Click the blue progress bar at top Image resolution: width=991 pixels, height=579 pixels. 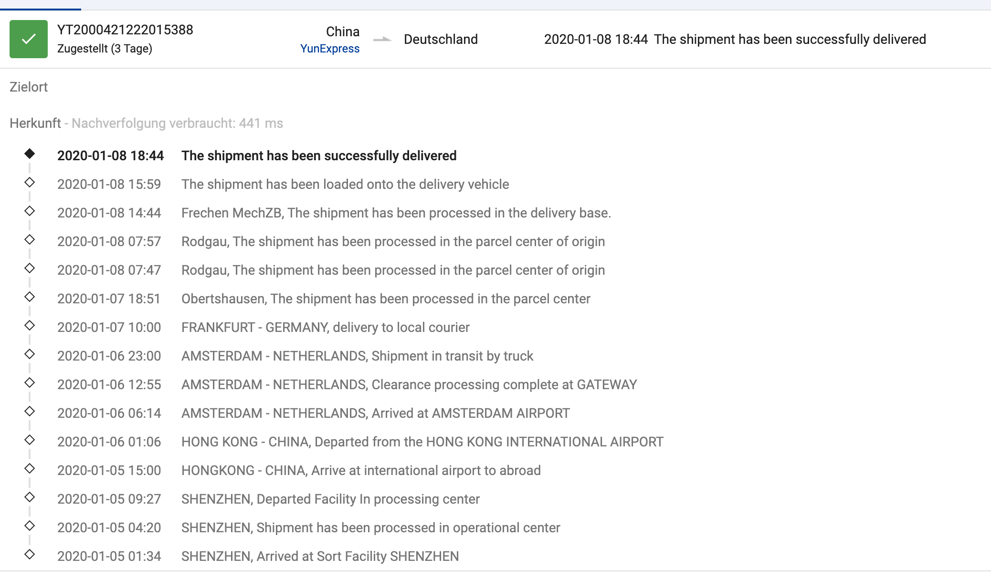41,9
